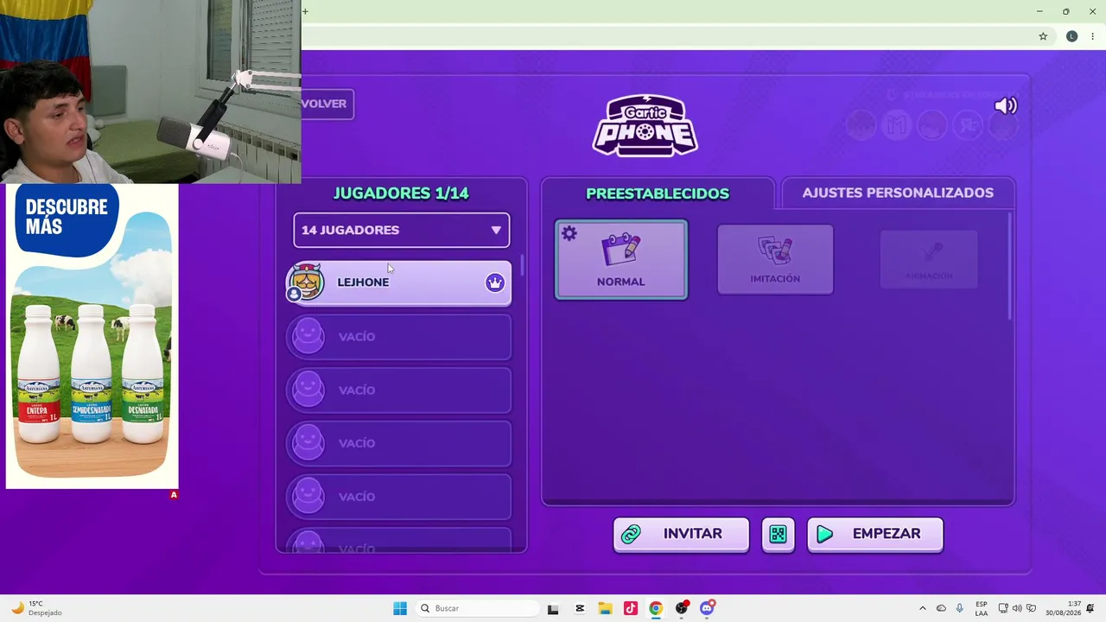Open the Chrome three-dot menu
1106x622 pixels.
1093,36
